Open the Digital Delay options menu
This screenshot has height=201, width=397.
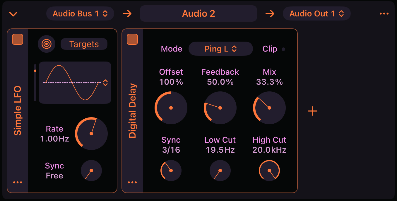pyautogui.click(x=132, y=182)
